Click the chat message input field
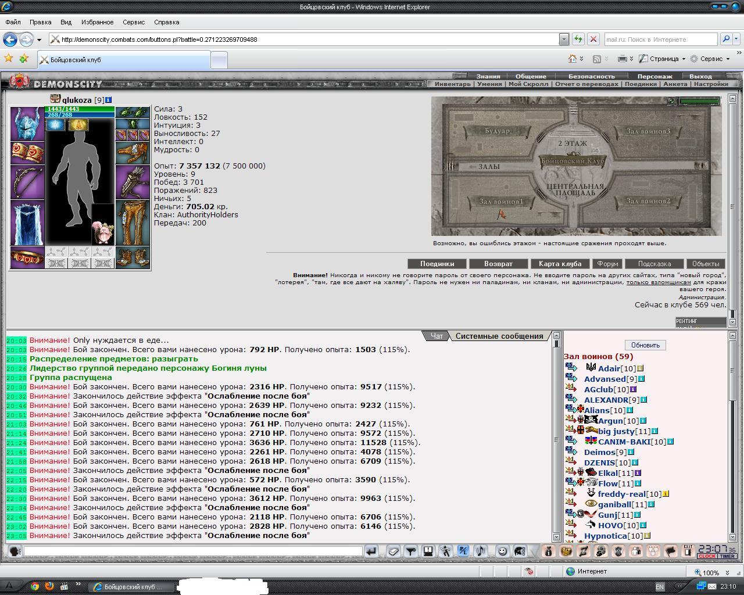 point(193,551)
